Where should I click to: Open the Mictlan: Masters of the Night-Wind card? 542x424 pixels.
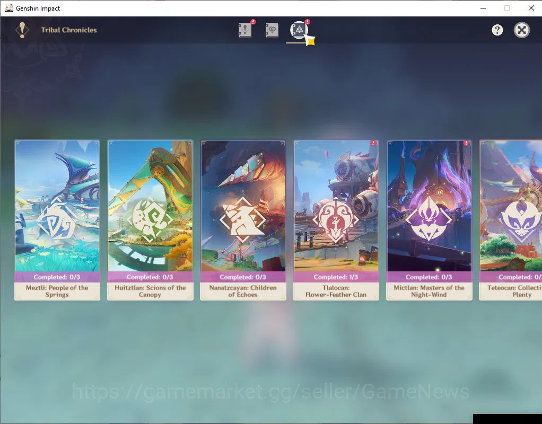click(x=429, y=220)
